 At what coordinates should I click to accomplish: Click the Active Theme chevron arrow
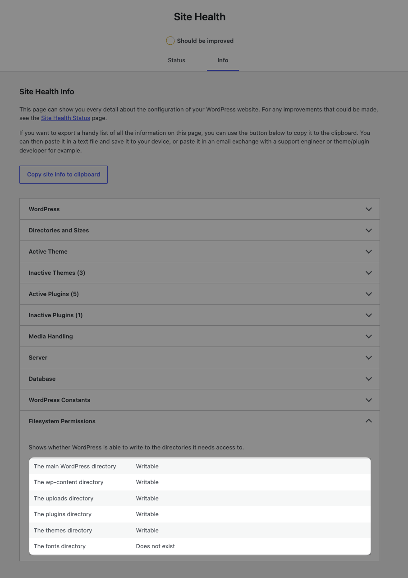tap(369, 252)
